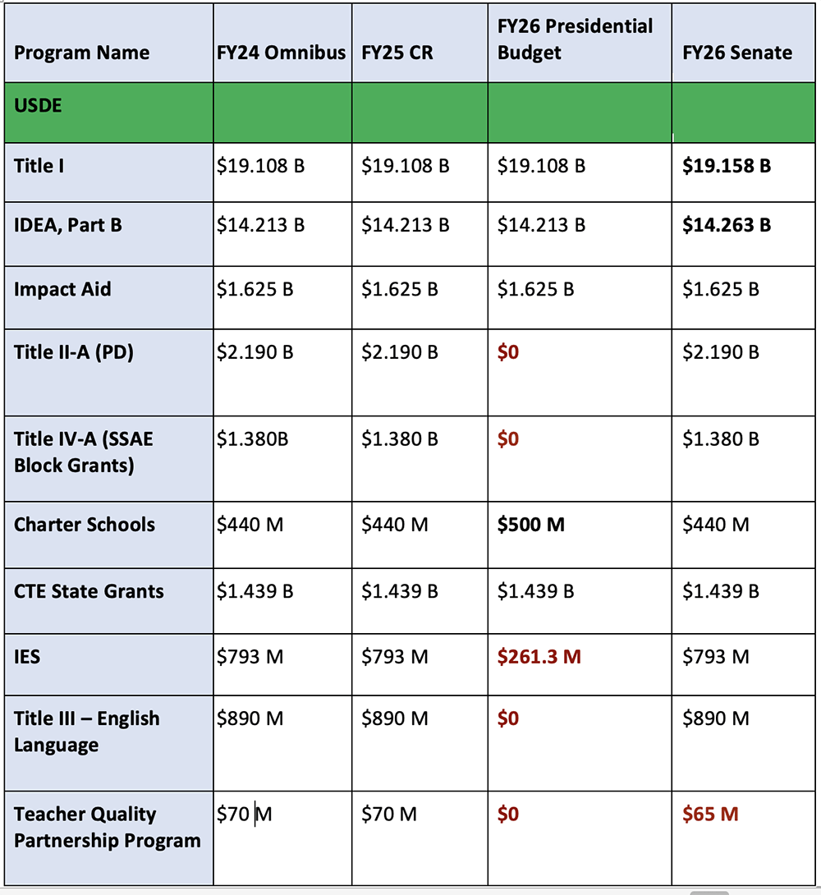Click the $70 M FY24 Omnibus cell
821x895 pixels.
click(x=245, y=815)
